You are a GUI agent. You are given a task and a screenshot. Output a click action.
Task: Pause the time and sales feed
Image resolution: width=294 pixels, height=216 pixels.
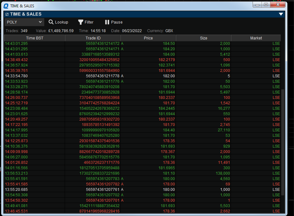coord(114,22)
